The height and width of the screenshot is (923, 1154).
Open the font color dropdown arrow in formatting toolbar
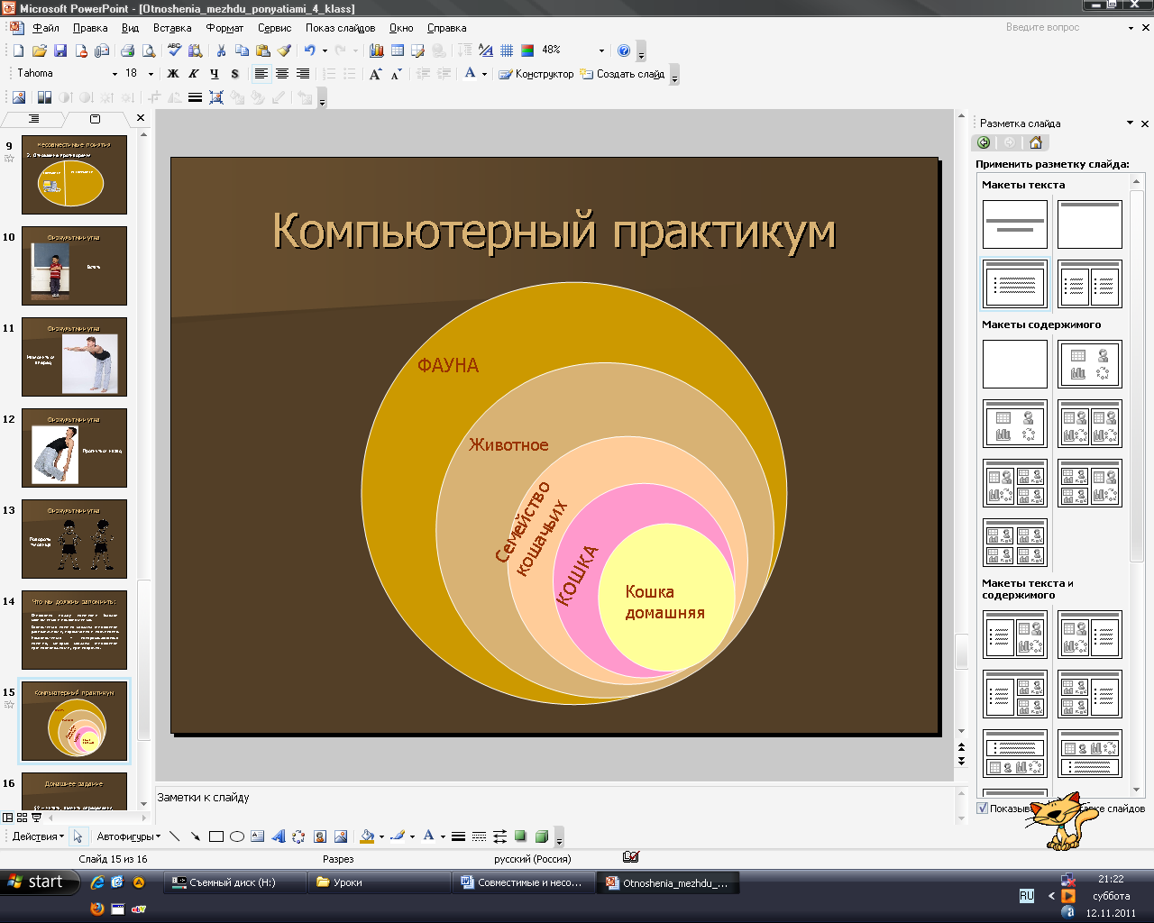(484, 74)
